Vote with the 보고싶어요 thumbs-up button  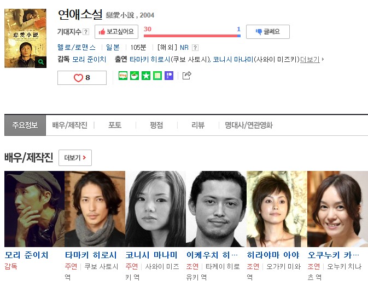coord(116,32)
